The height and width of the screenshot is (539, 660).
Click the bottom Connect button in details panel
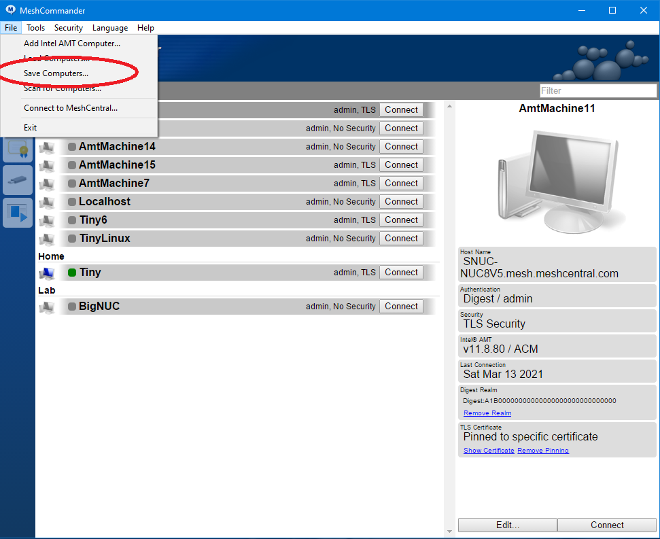coord(607,525)
